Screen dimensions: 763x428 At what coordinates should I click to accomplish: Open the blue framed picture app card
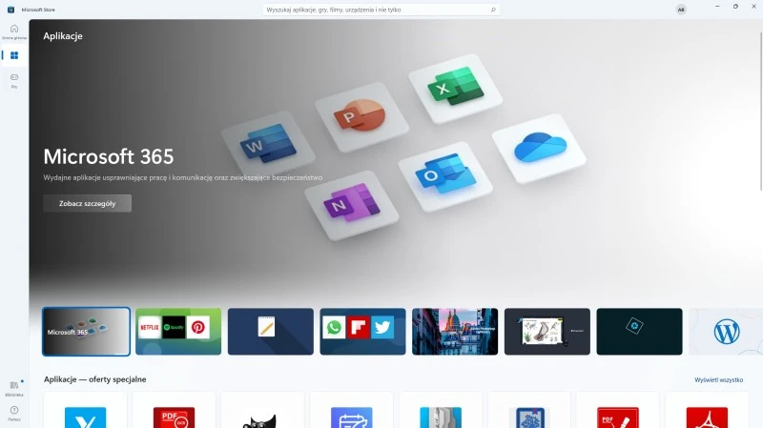point(529,411)
